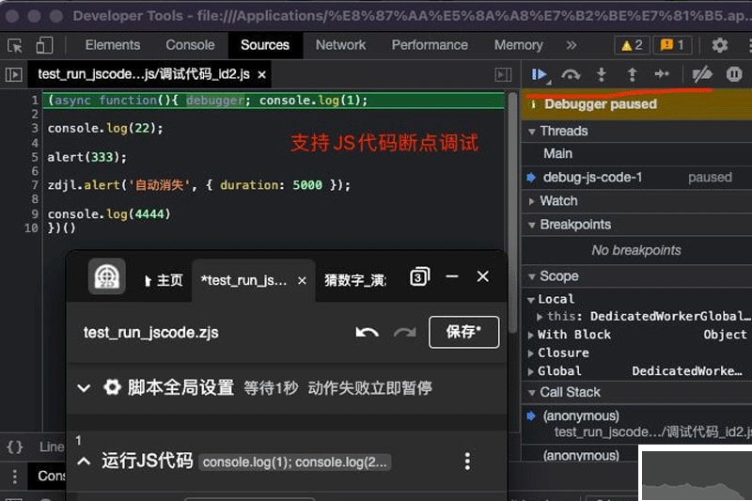Expand the Watch section

point(531,201)
